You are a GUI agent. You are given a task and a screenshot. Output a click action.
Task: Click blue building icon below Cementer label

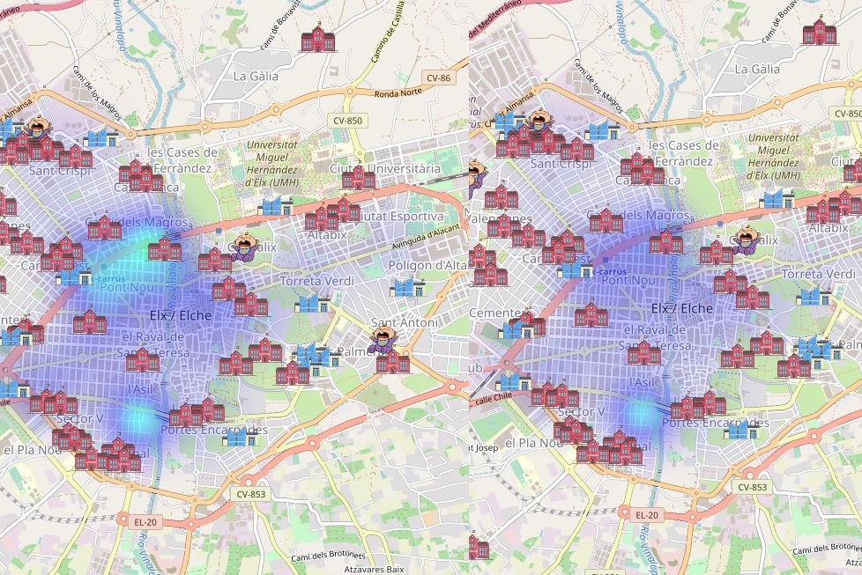tap(514, 329)
